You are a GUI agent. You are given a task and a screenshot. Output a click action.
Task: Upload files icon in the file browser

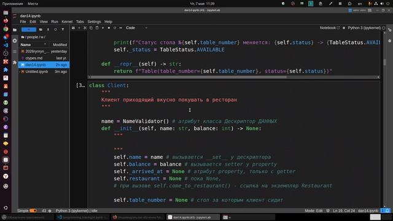point(48,29)
